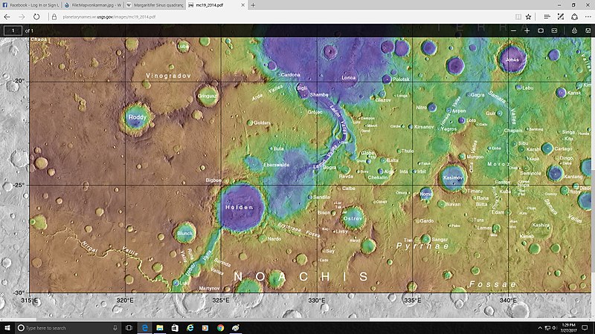The height and width of the screenshot is (334, 595).
Task: Open the Edge Hub panel
Action: [547, 16]
